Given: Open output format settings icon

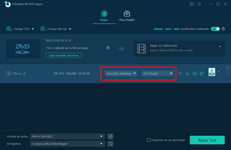Looking at the screenshot, I should click(110, 136).
